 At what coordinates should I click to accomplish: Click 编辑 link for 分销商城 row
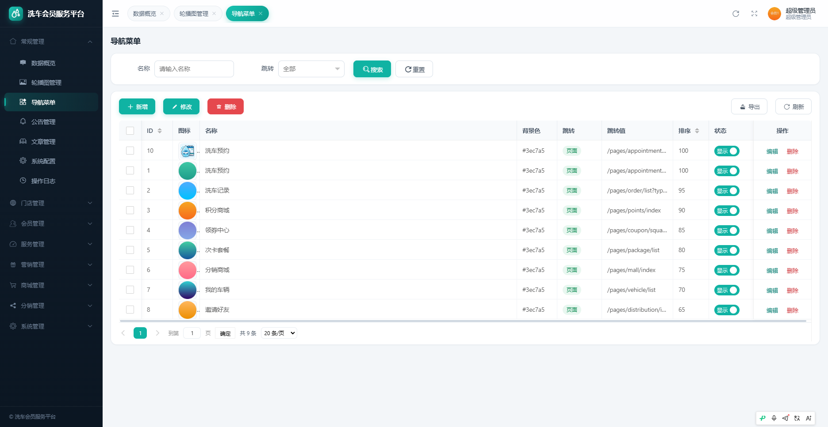coord(772,271)
